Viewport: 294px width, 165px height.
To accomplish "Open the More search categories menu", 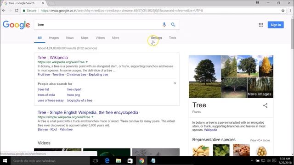I will coord(115,38).
